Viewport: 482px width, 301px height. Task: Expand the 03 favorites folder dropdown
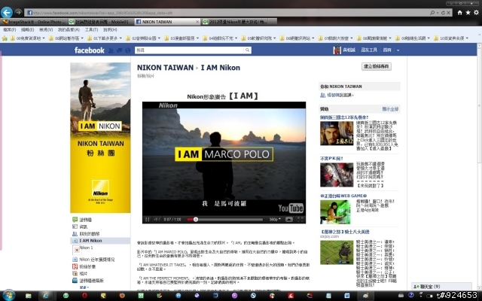[197, 38]
